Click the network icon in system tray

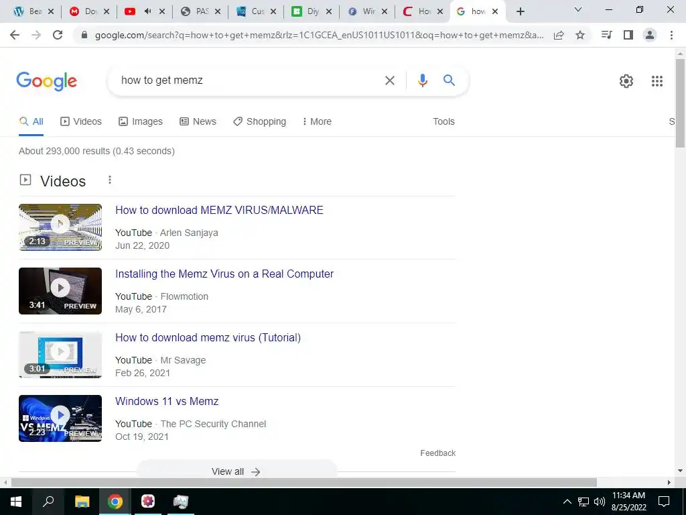(x=584, y=502)
